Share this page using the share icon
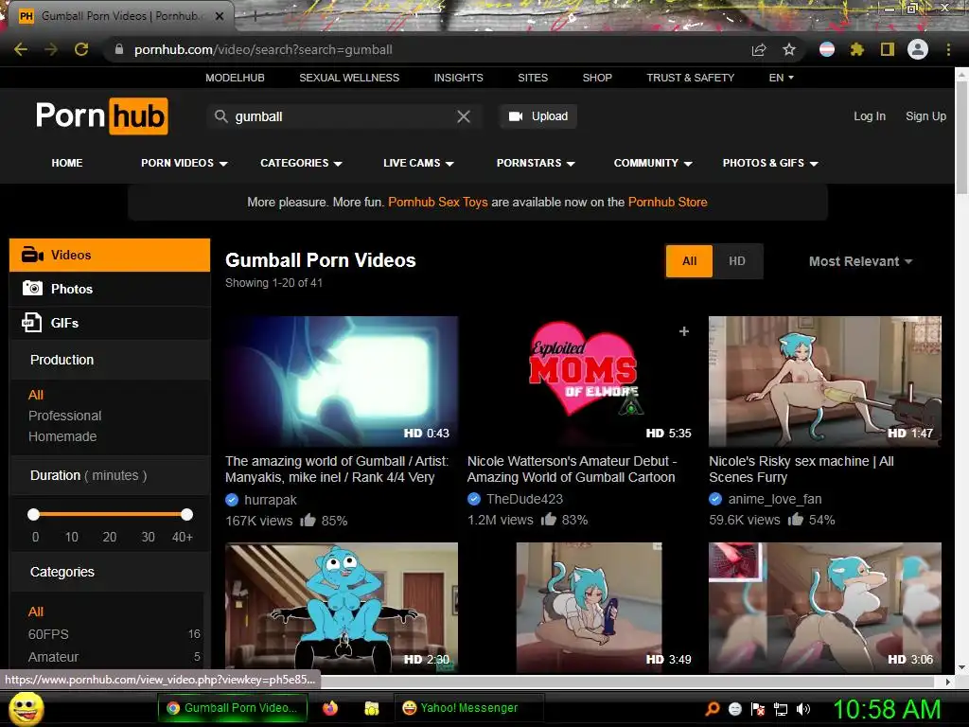969x727 pixels. 759,49
